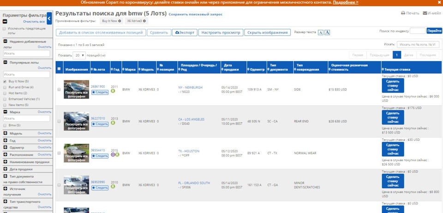This screenshot has height=213, width=443.
Task: Check the Run and Drive (4) filter
Action: (4, 87)
